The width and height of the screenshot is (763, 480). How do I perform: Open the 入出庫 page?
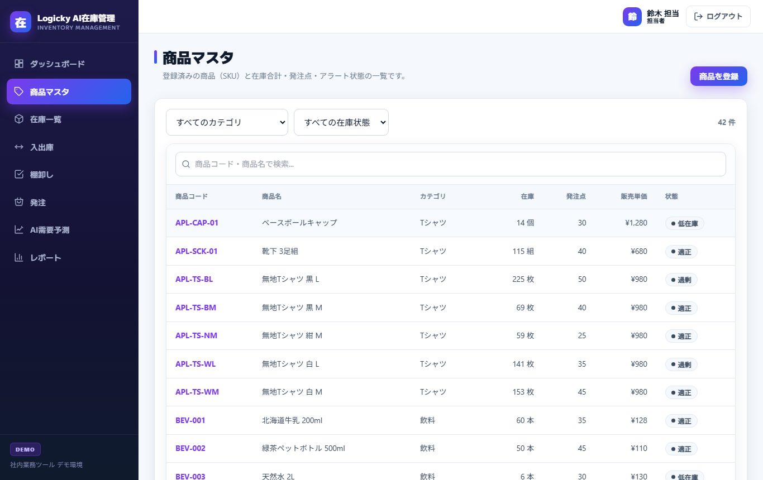(69, 147)
